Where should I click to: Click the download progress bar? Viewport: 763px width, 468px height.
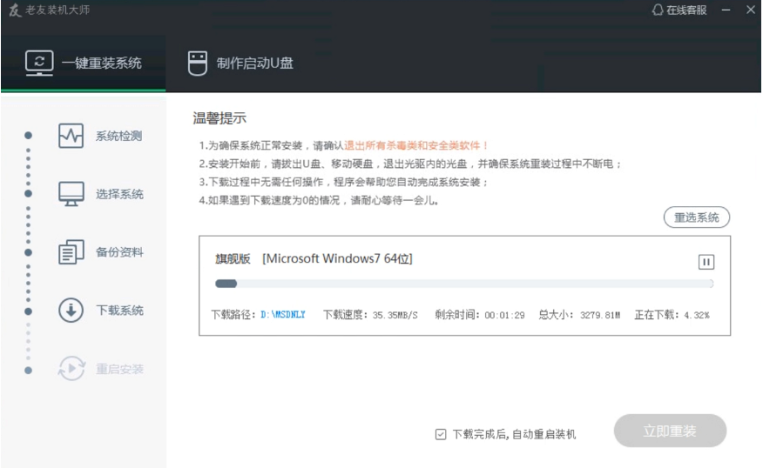pyautogui.click(x=464, y=284)
